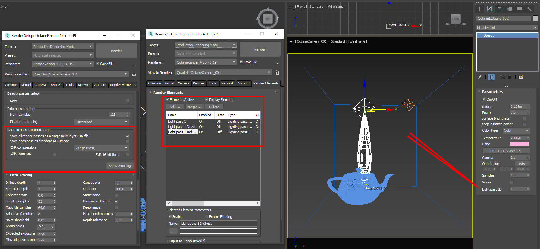Open the pink light Color swatch
This screenshot has width=540, height=249.
click(519, 144)
